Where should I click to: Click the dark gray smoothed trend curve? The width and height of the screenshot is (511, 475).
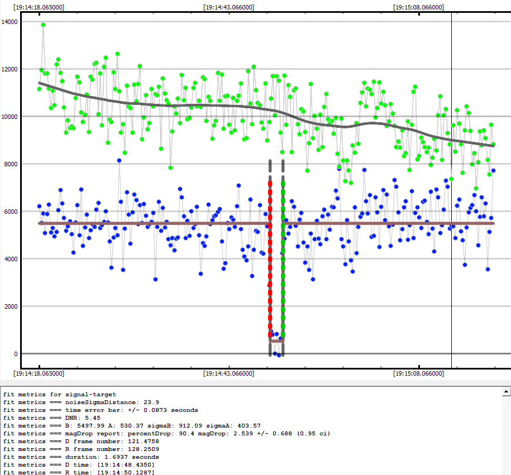coord(168,105)
